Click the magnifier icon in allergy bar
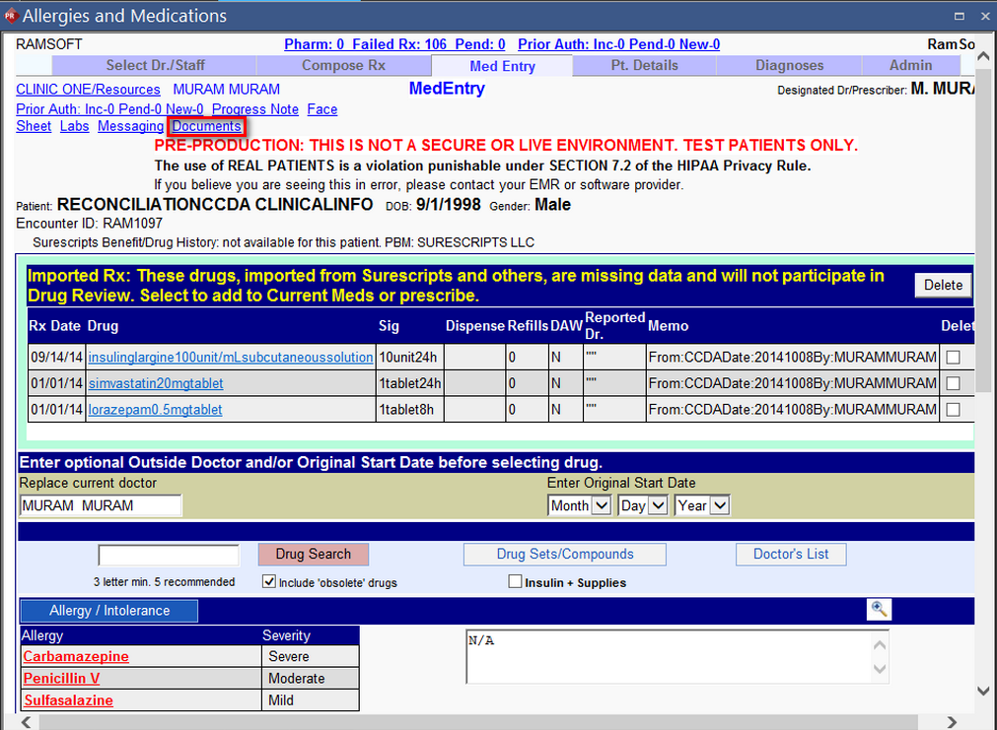Image resolution: width=997 pixels, height=730 pixels. pyautogui.click(x=879, y=610)
